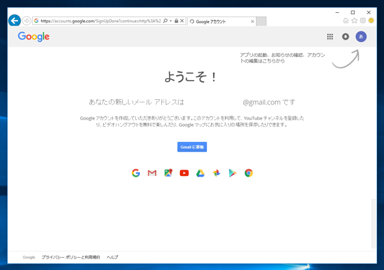Open the Google apps grid launcher
The height and width of the screenshot is (270, 384).
330,36
